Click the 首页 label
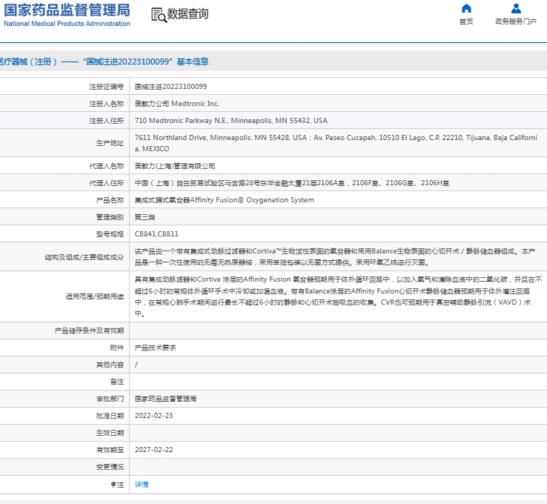 point(466,21)
